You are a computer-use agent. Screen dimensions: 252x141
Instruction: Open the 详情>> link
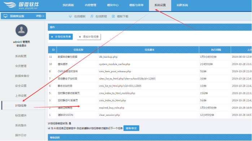tap(40, 16)
